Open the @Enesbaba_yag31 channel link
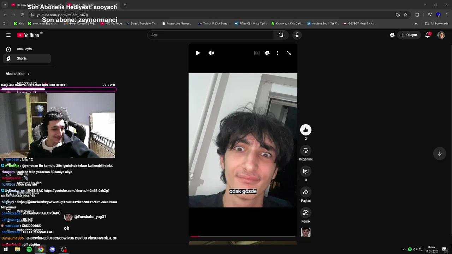Viewport: 452px width, 254px height. (x=90, y=217)
